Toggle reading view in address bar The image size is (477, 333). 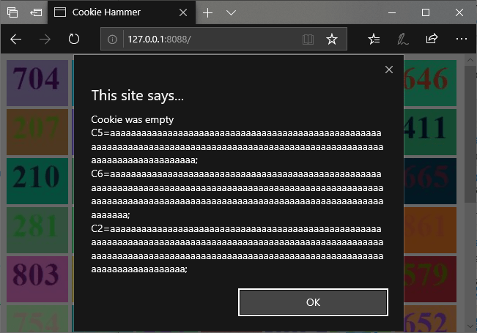[308, 40]
